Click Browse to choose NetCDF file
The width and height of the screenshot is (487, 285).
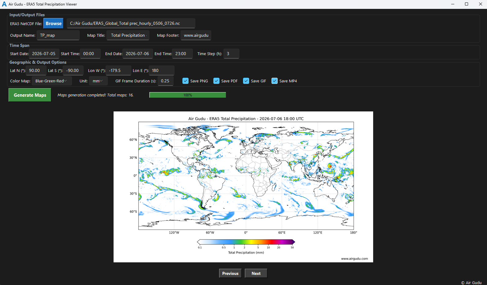[x=54, y=24]
